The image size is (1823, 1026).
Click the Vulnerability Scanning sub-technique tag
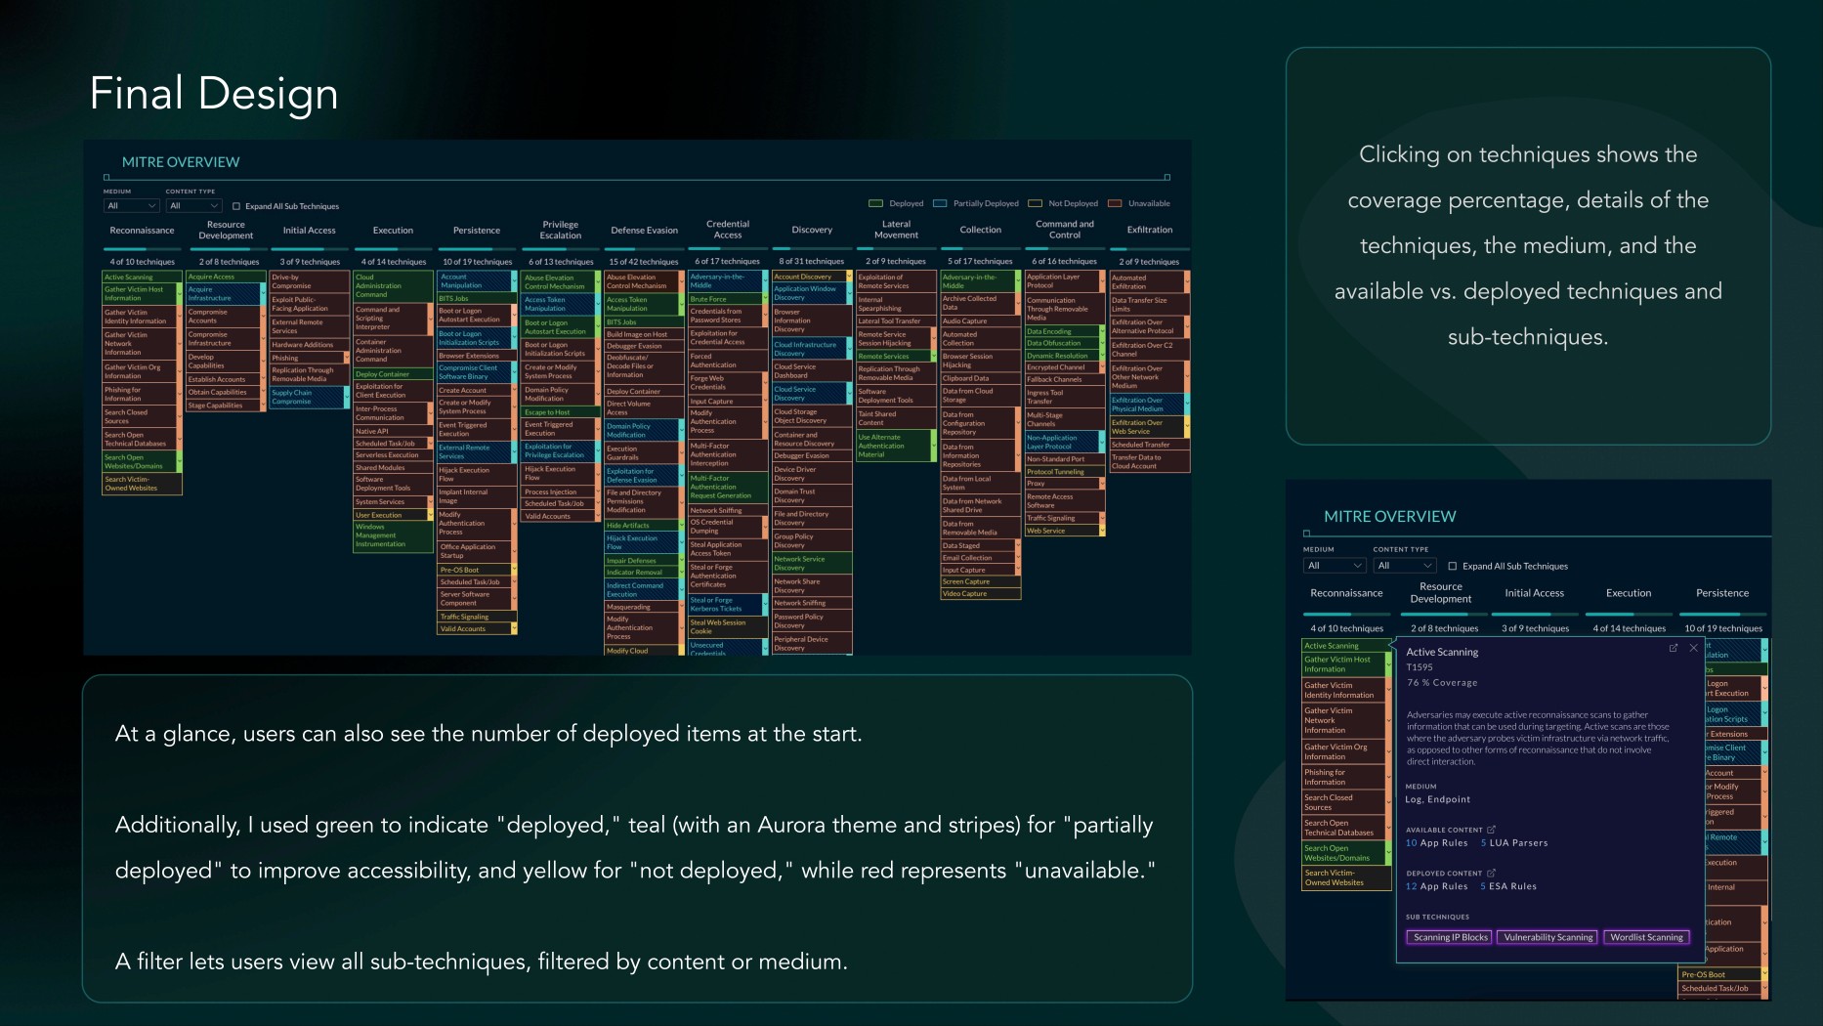coord(1547,937)
